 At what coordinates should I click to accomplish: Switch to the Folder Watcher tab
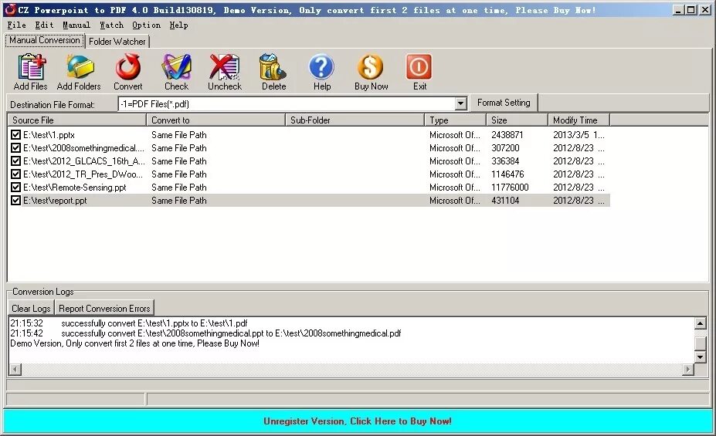click(x=117, y=42)
